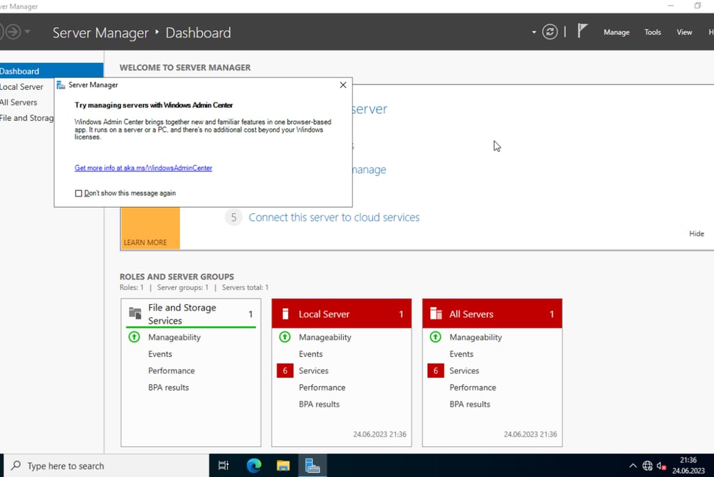Open BPA results in Local Server tile
This screenshot has height=477, width=714.
coord(319,404)
